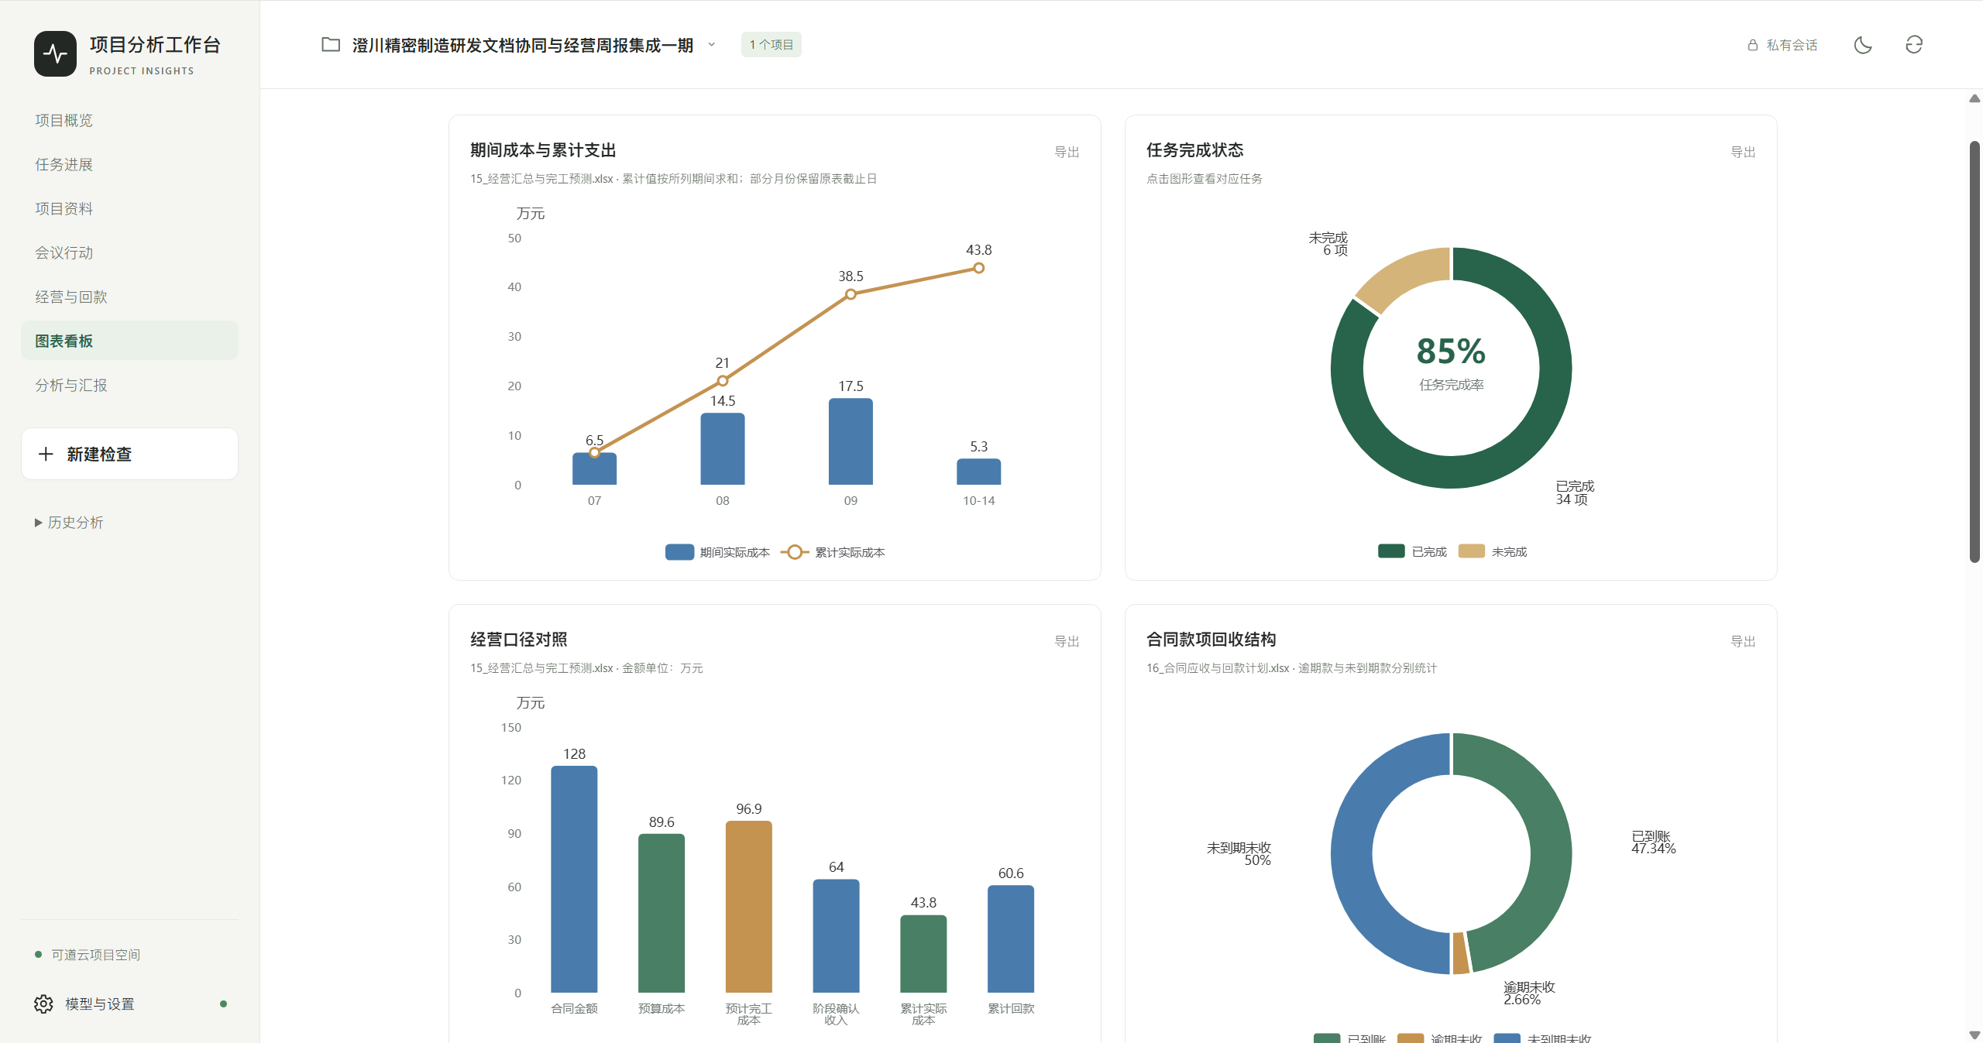Click the gear icon for 模型与设置

tap(43, 1004)
